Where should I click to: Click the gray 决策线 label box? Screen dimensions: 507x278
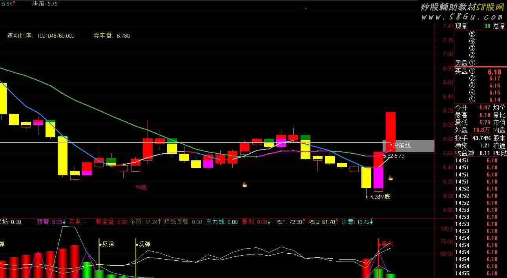coord(408,145)
